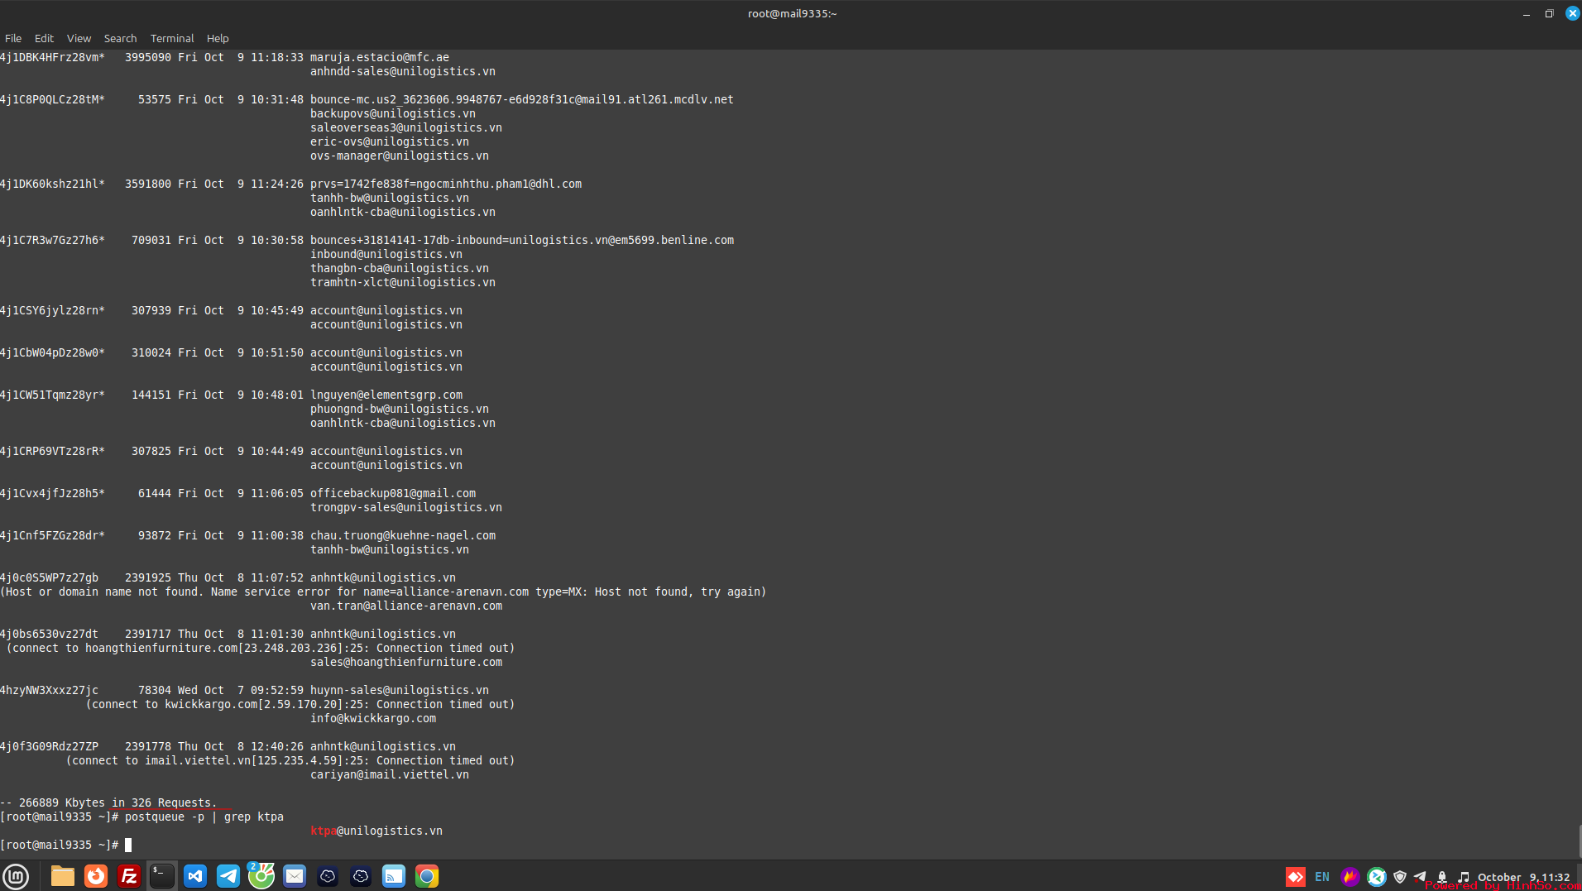
Task: Click lnguyen@elementsgrp.com sender address
Action: point(386,395)
